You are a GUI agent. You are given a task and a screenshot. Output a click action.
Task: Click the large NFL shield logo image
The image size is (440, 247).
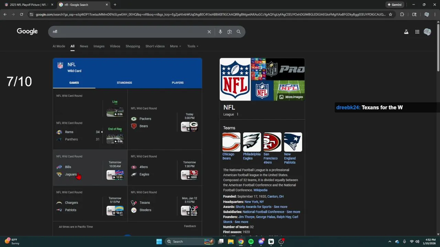point(235,79)
